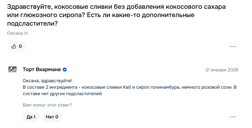Viewport: 252px width, 128px height.
Task: Open the three-dot menu for the seller's answer
Action: (x=233, y=117)
